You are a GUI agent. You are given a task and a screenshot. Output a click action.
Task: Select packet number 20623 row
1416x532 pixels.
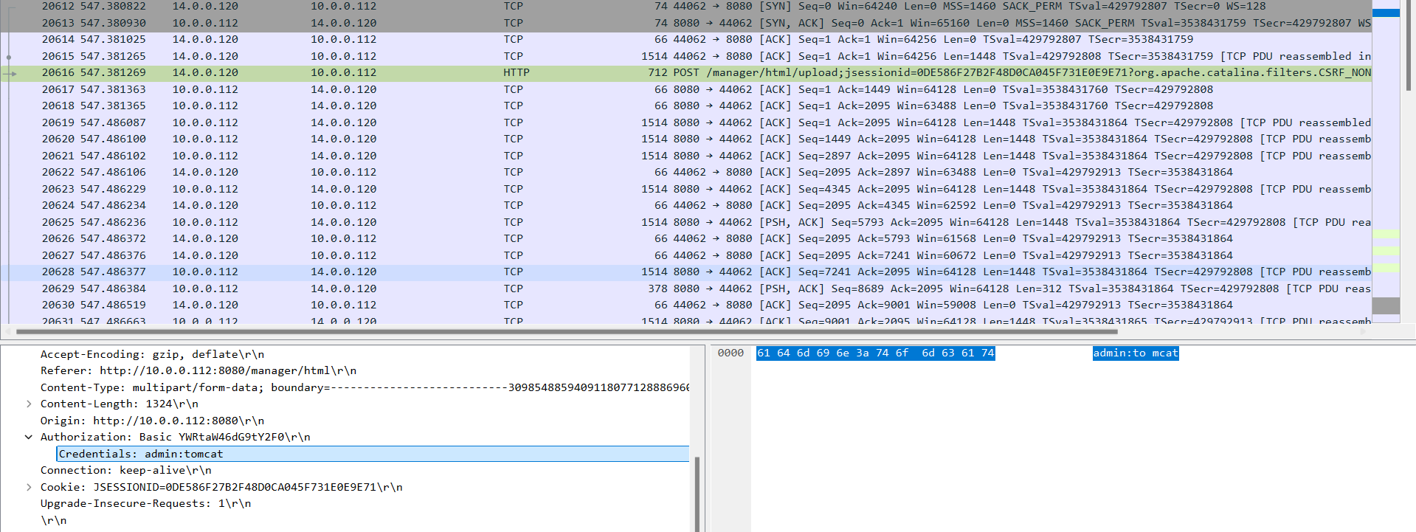tap(686, 189)
